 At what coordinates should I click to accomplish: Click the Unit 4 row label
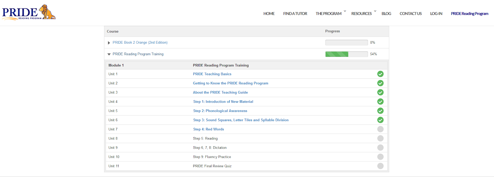point(113,102)
